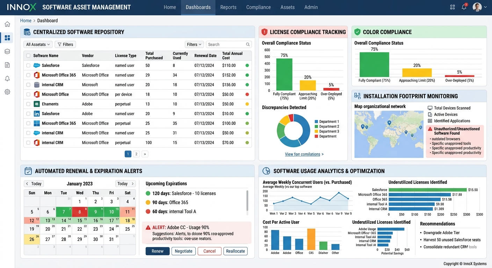Check the Microsoft Office 365 $152.00 row checkbox
This screenshot has width=492, height=268.
tap(28, 75)
